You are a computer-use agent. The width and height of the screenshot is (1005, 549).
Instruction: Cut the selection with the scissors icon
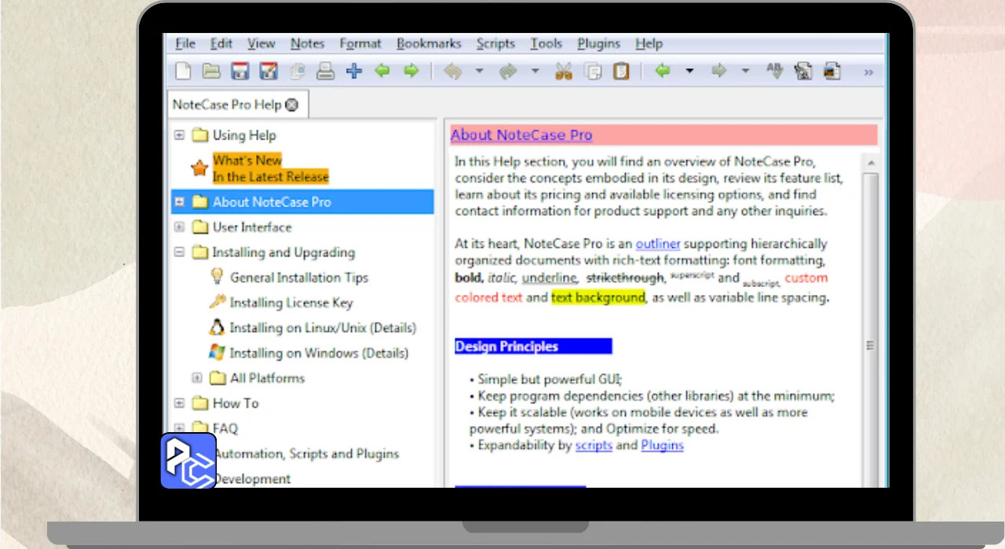click(563, 71)
